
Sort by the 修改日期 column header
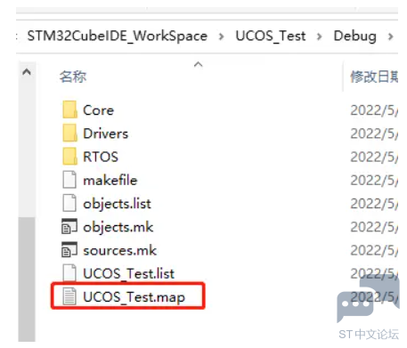pyautogui.click(x=374, y=77)
